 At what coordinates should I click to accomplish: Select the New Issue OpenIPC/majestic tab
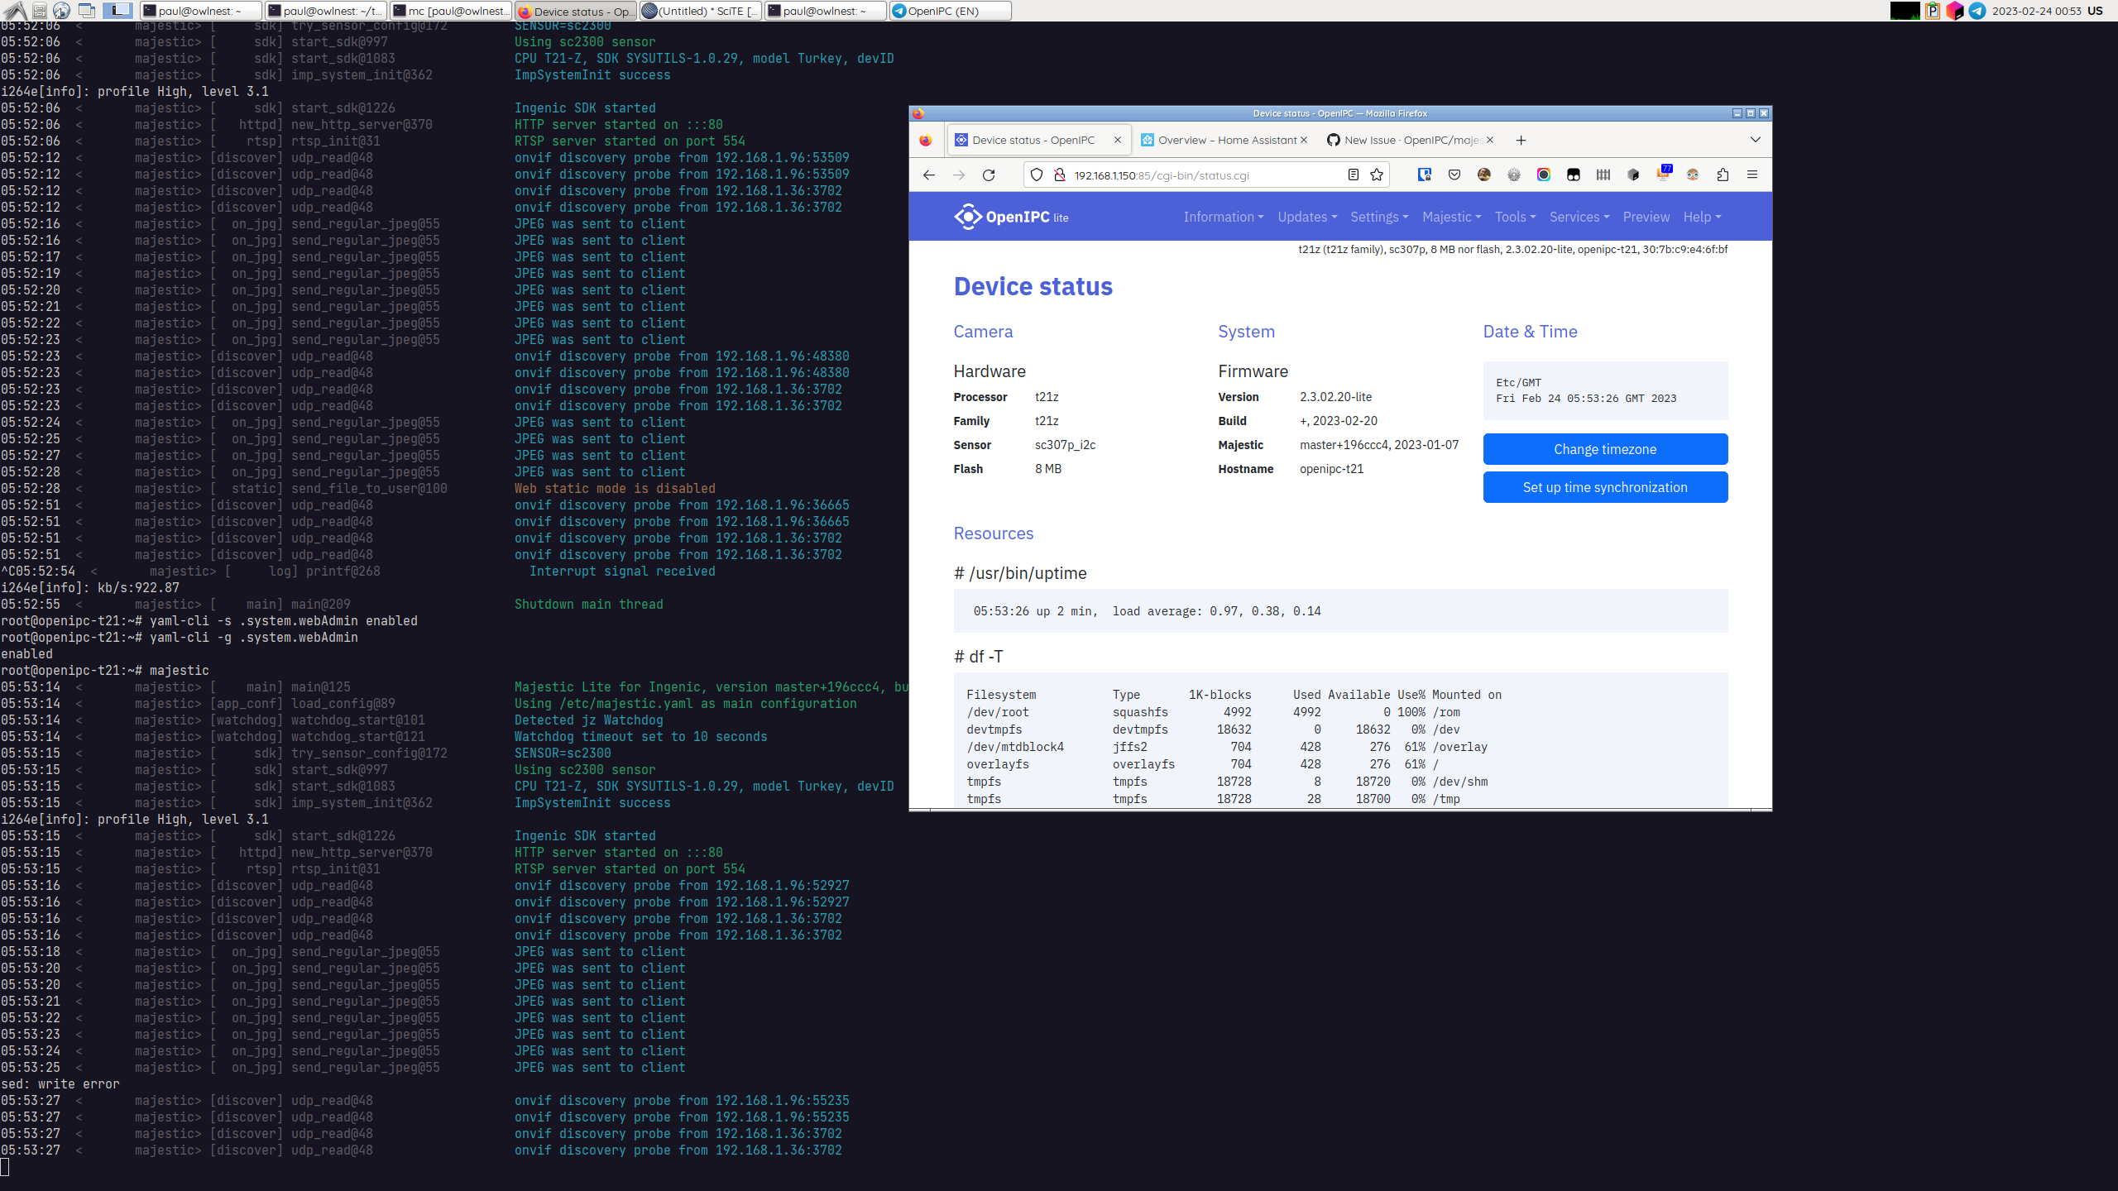click(x=1406, y=140)
